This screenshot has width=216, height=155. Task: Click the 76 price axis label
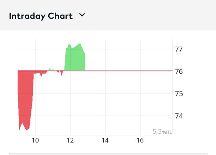tap(179, 71)
